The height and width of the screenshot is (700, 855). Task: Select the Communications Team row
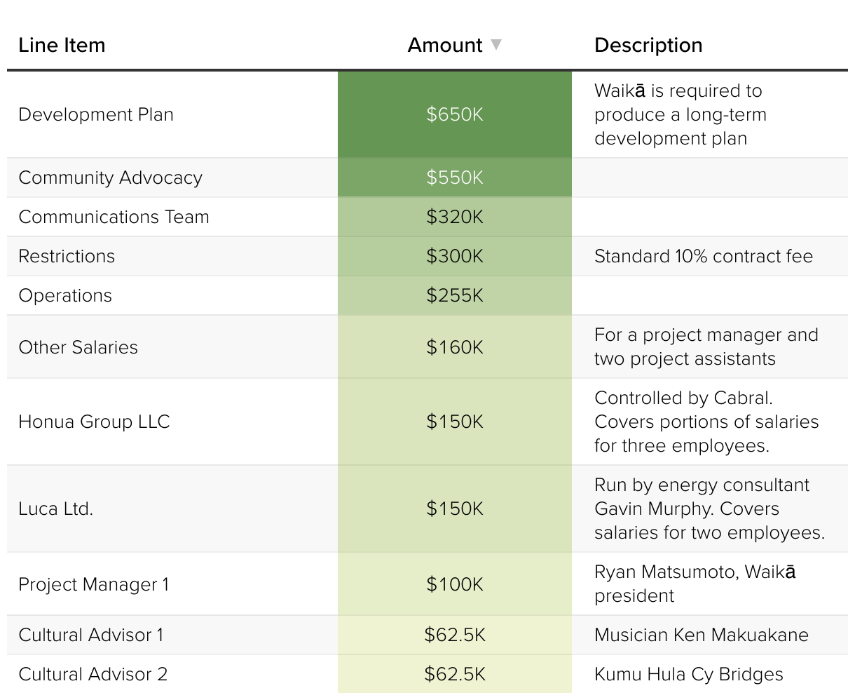pos(114,217)
